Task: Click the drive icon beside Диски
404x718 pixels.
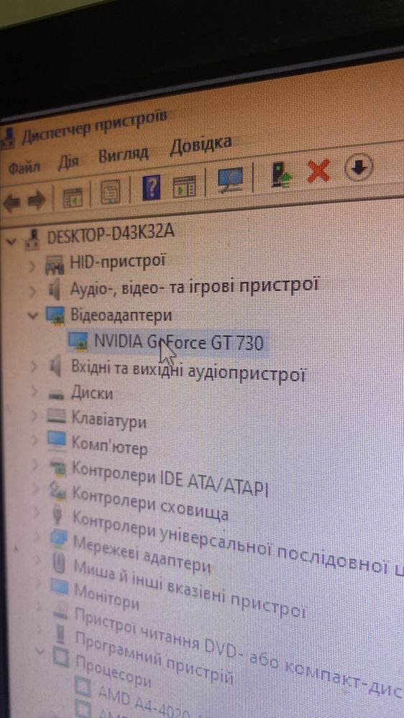Action: [x=57, y=393]
